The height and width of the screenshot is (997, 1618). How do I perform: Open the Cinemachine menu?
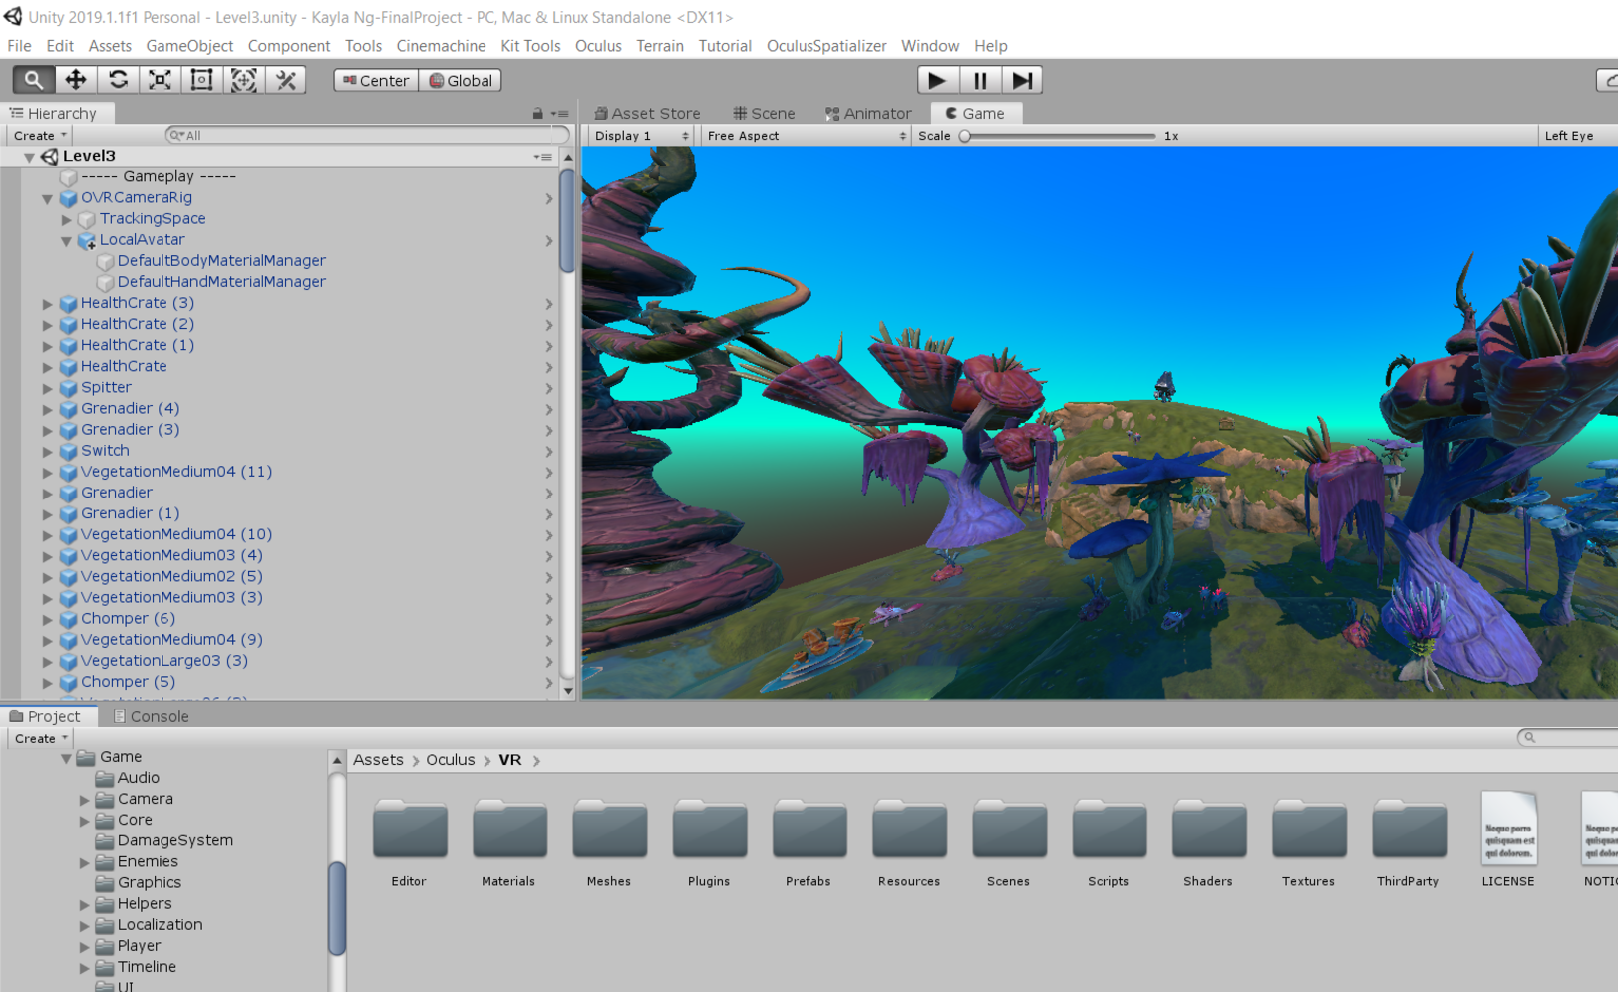point(441,46)
